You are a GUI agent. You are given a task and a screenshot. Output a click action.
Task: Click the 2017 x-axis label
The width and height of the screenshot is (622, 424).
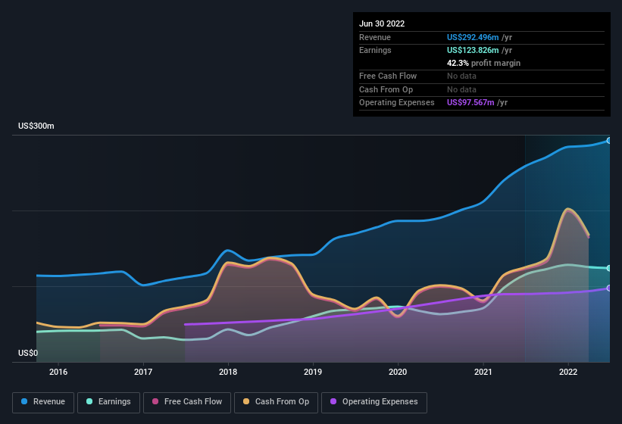click(x=143, y=372)
